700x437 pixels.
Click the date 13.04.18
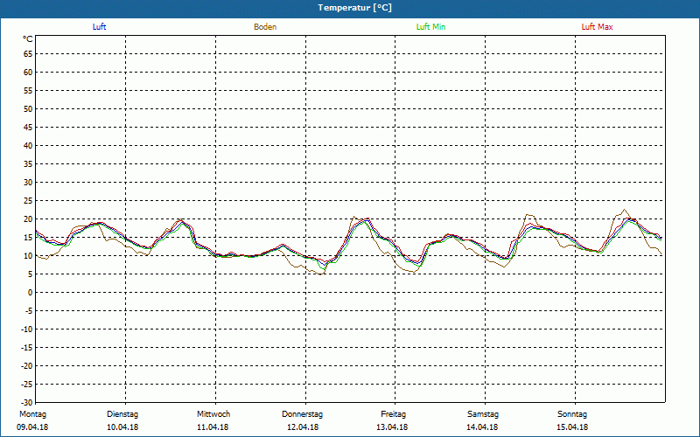click(x=392, y=427)
